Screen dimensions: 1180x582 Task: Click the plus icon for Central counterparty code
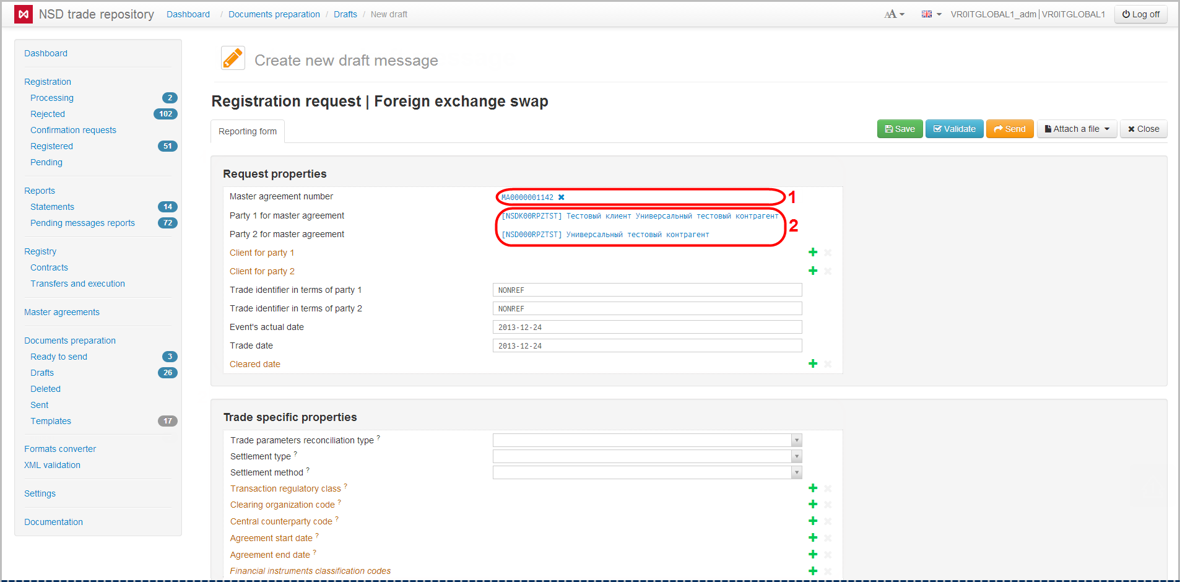[813, 521]
